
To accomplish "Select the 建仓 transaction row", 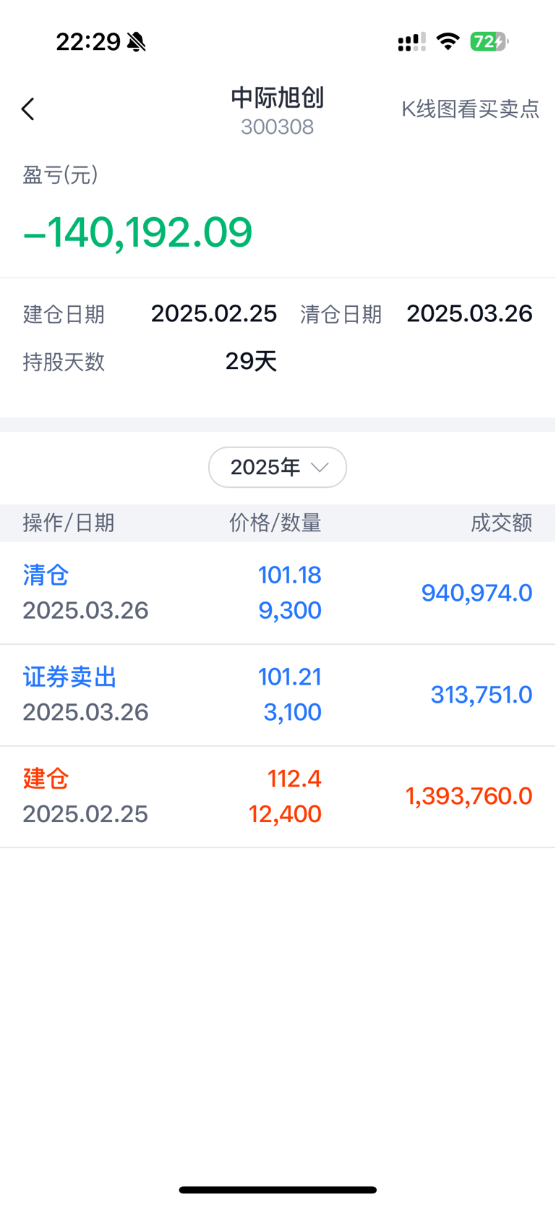I will (x=278, y=797).
